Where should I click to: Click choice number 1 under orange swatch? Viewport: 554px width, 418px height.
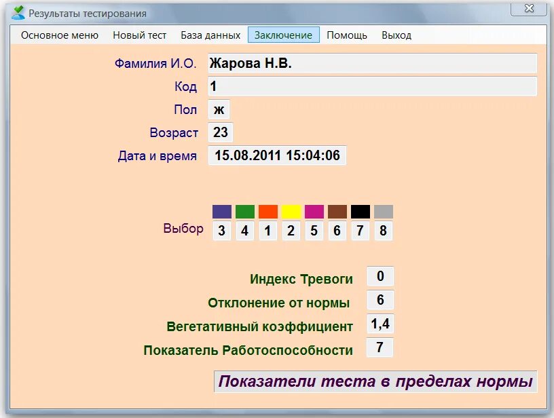pyautogui.click(x=267, y=231)
